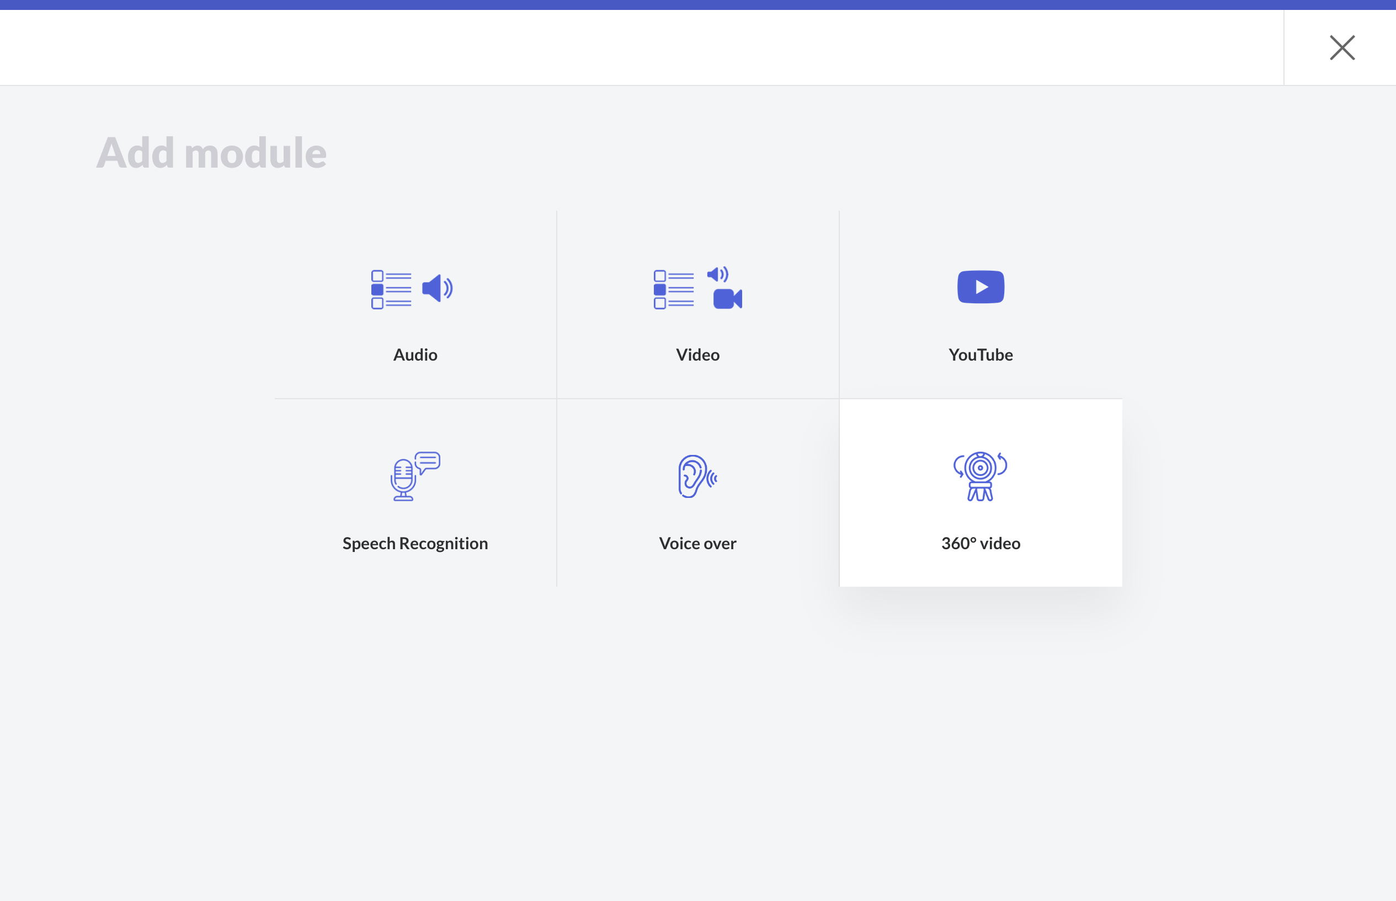Screen dimensions: 1396x901
Task: Click the speaker icon in Audio module
Action: coord(436,288)
